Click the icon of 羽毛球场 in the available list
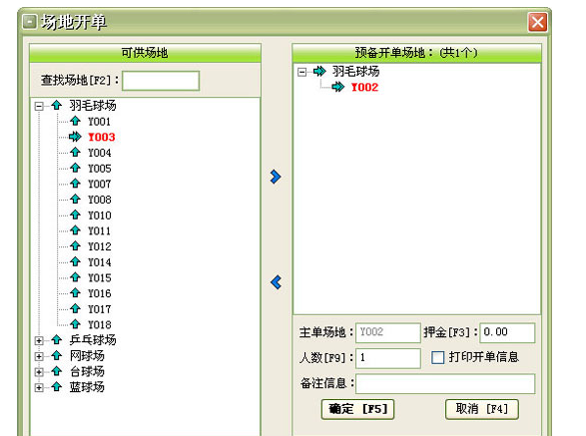Screen dimensions: 586x436 point(57,106)
